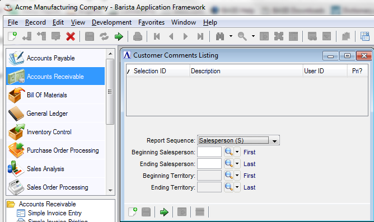Open the Edit menu

coord(58,22)
